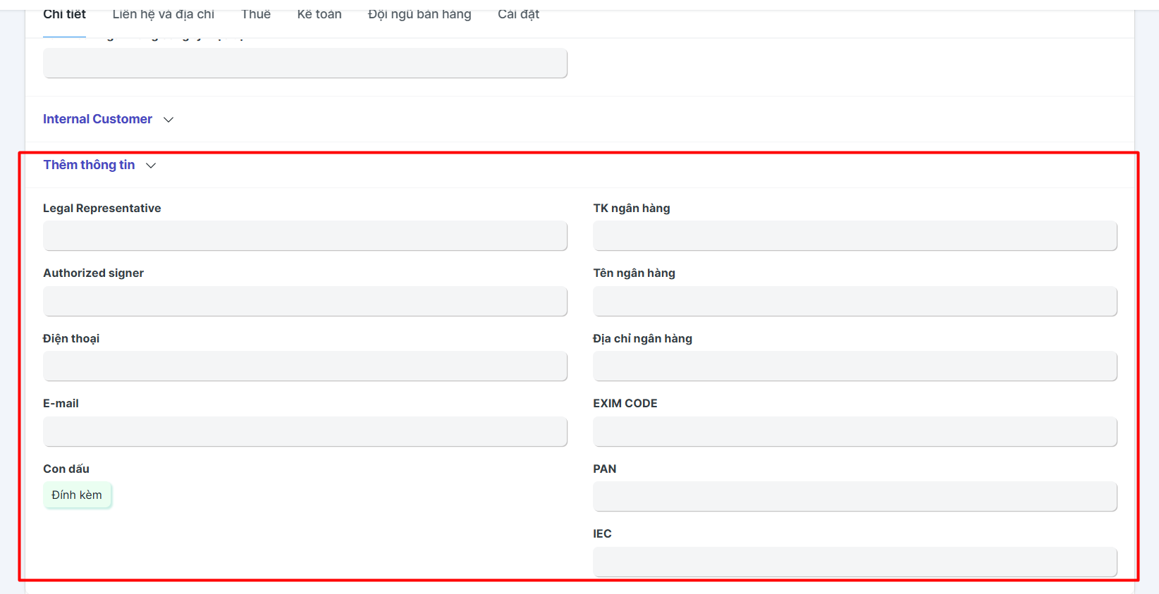Screen dimensions: 1159x594
Task: Go to the Cài đặt tab
Action: [518, 14]
